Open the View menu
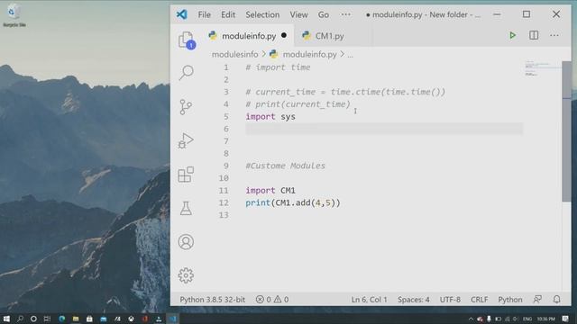Viewport: 577px width, 324px height. click(298, 14)
